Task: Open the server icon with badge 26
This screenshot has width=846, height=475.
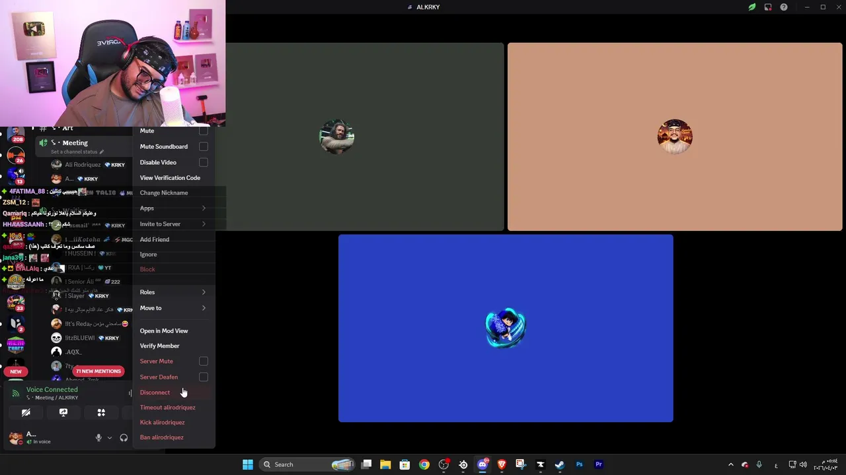Action: tap(16, 156)
